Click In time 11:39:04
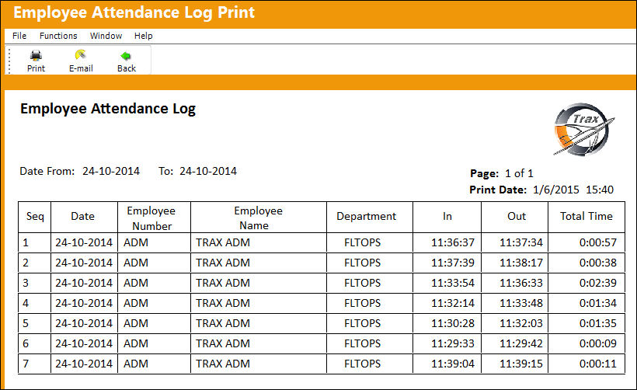 coord(453,364)
